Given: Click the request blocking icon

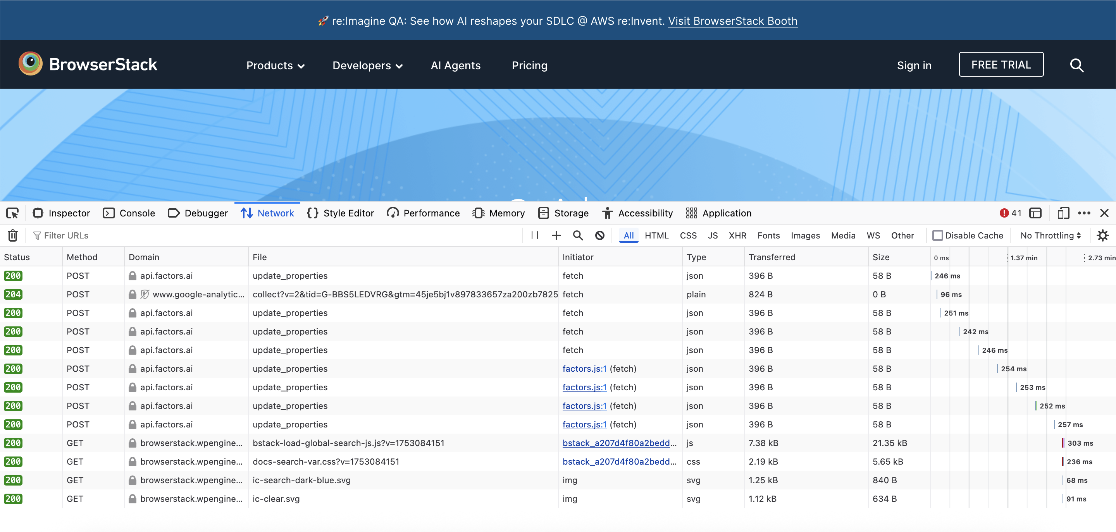Looking at the screenshot, I should [599, 235].
